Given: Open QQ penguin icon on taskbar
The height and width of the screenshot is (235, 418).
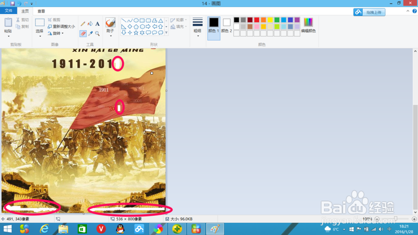Looking at the screenshot, I should [x=120, y=229].
